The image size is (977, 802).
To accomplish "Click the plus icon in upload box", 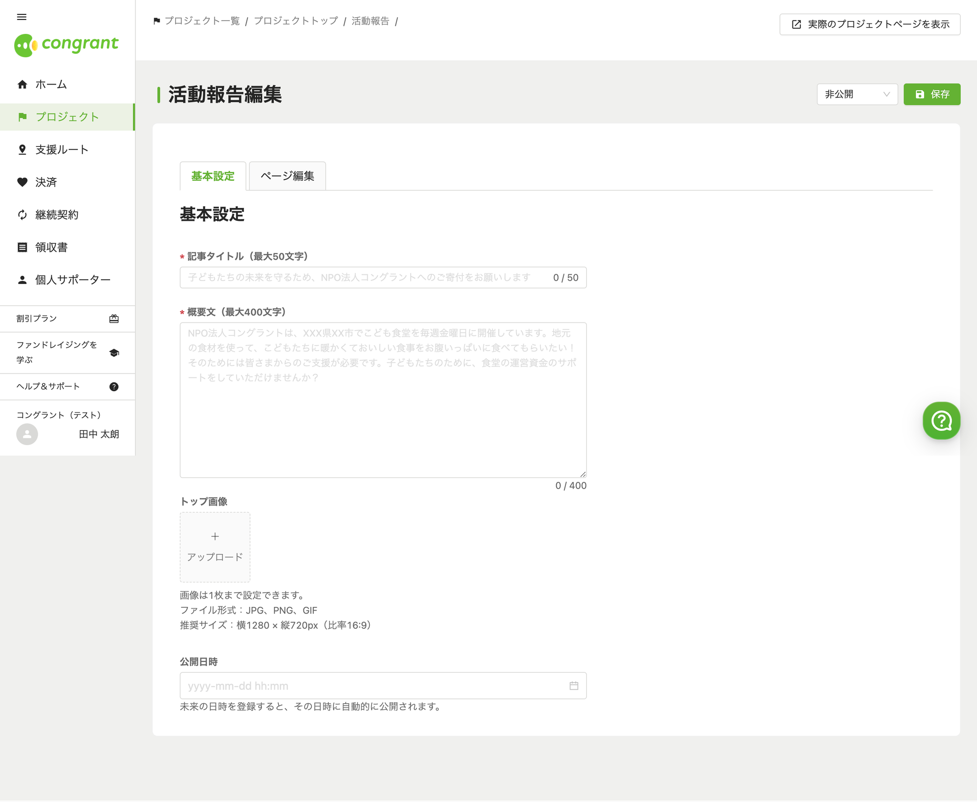I will point(215,537).
